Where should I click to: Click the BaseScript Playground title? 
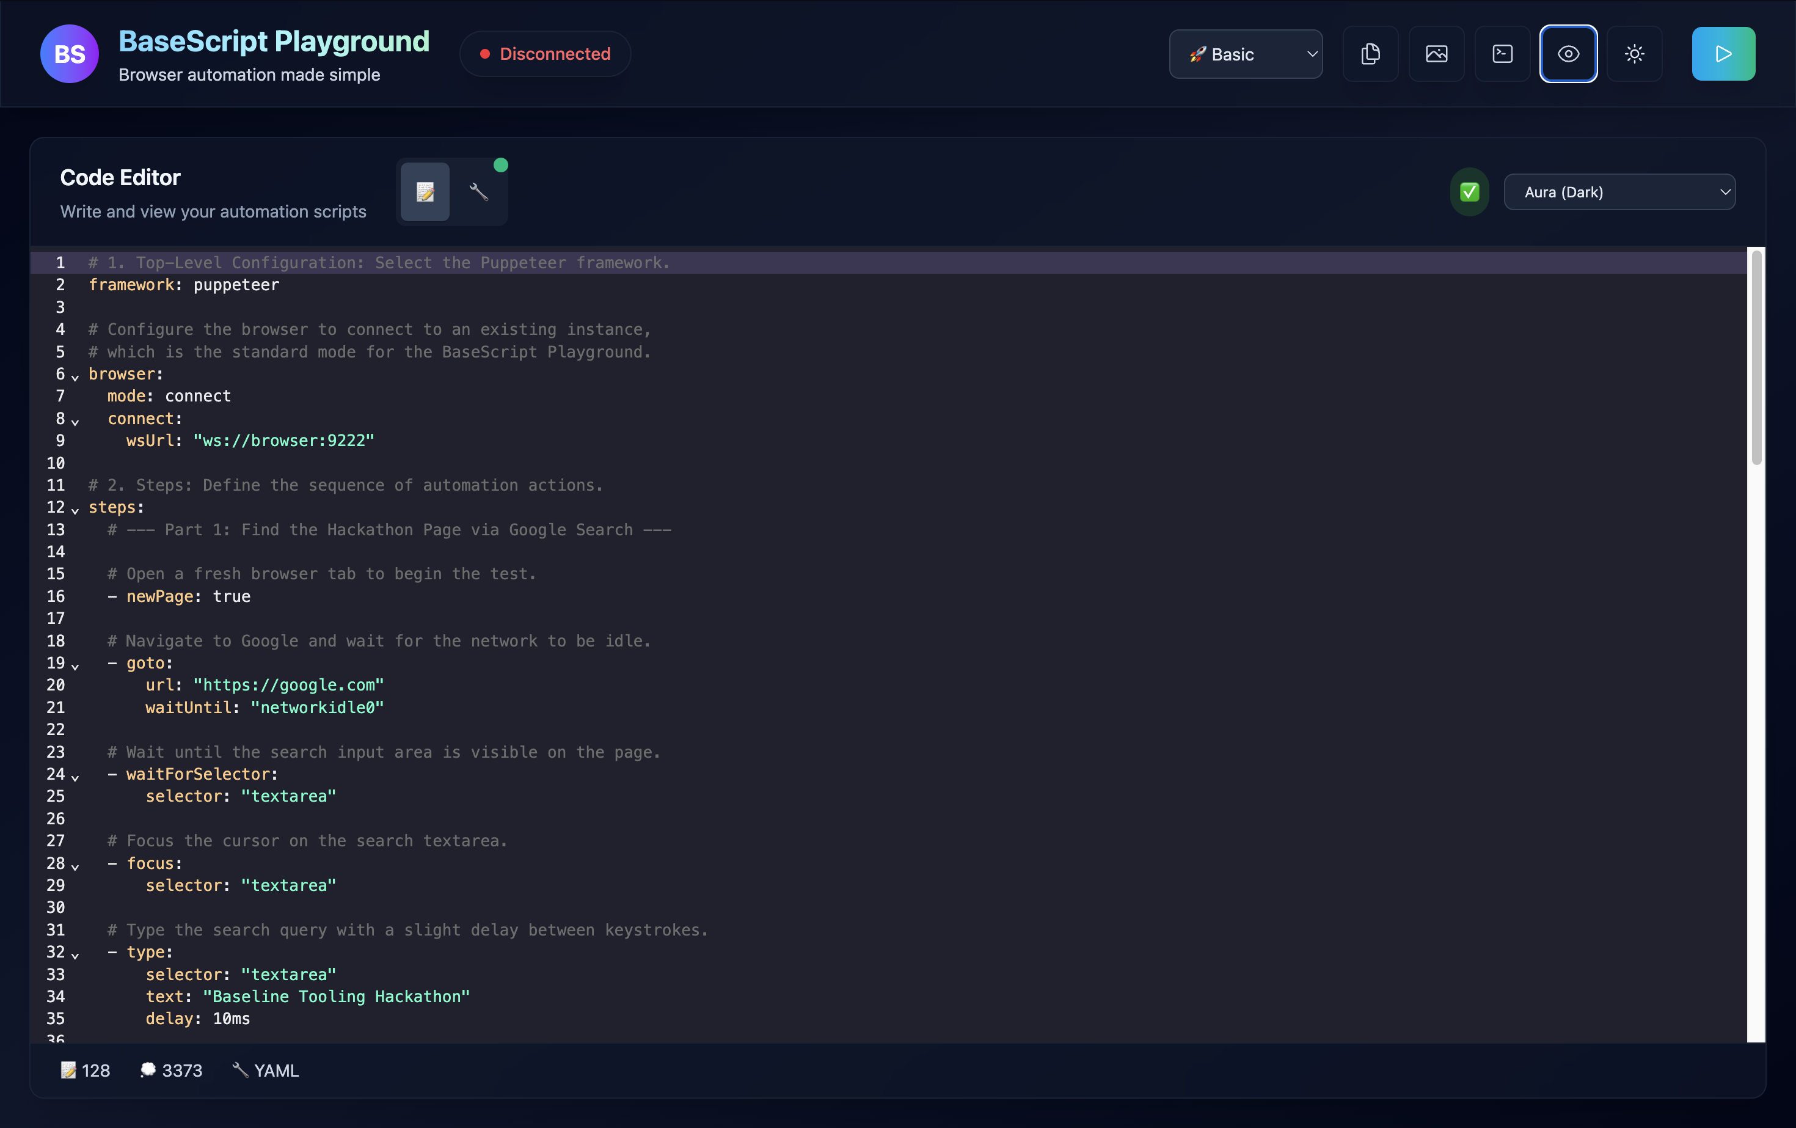click(x=274, y=41)
